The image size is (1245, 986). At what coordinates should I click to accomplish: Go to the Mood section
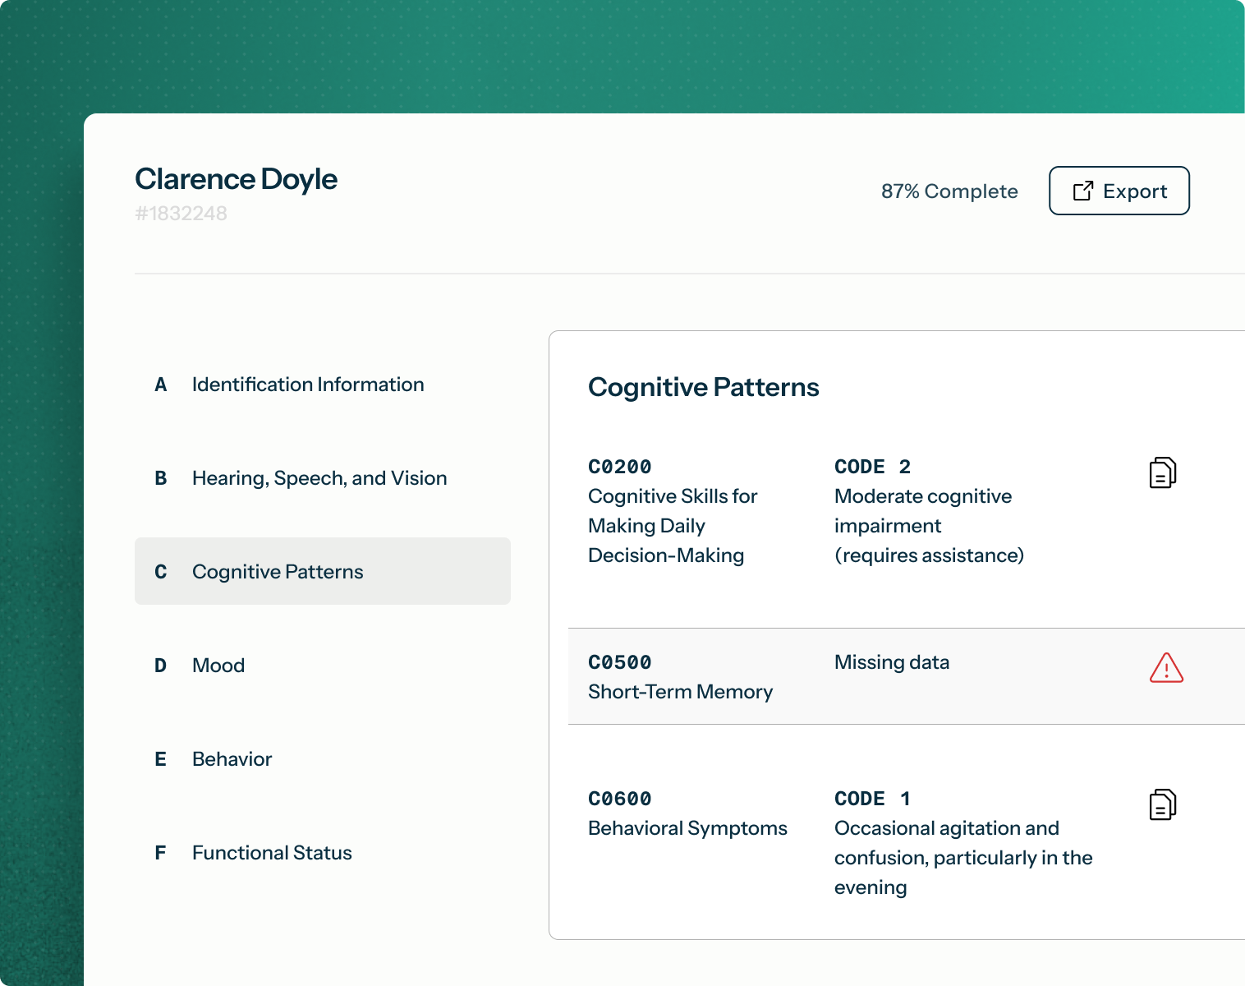[323, 666]
